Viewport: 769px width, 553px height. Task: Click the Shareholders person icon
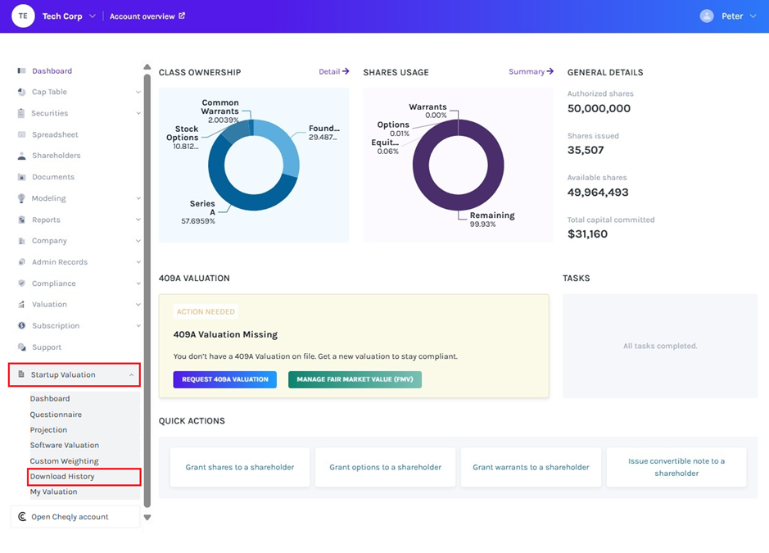[x=21, y=156]
